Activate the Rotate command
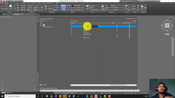Viewport: 175px width, 98px height. pos(30,5)
